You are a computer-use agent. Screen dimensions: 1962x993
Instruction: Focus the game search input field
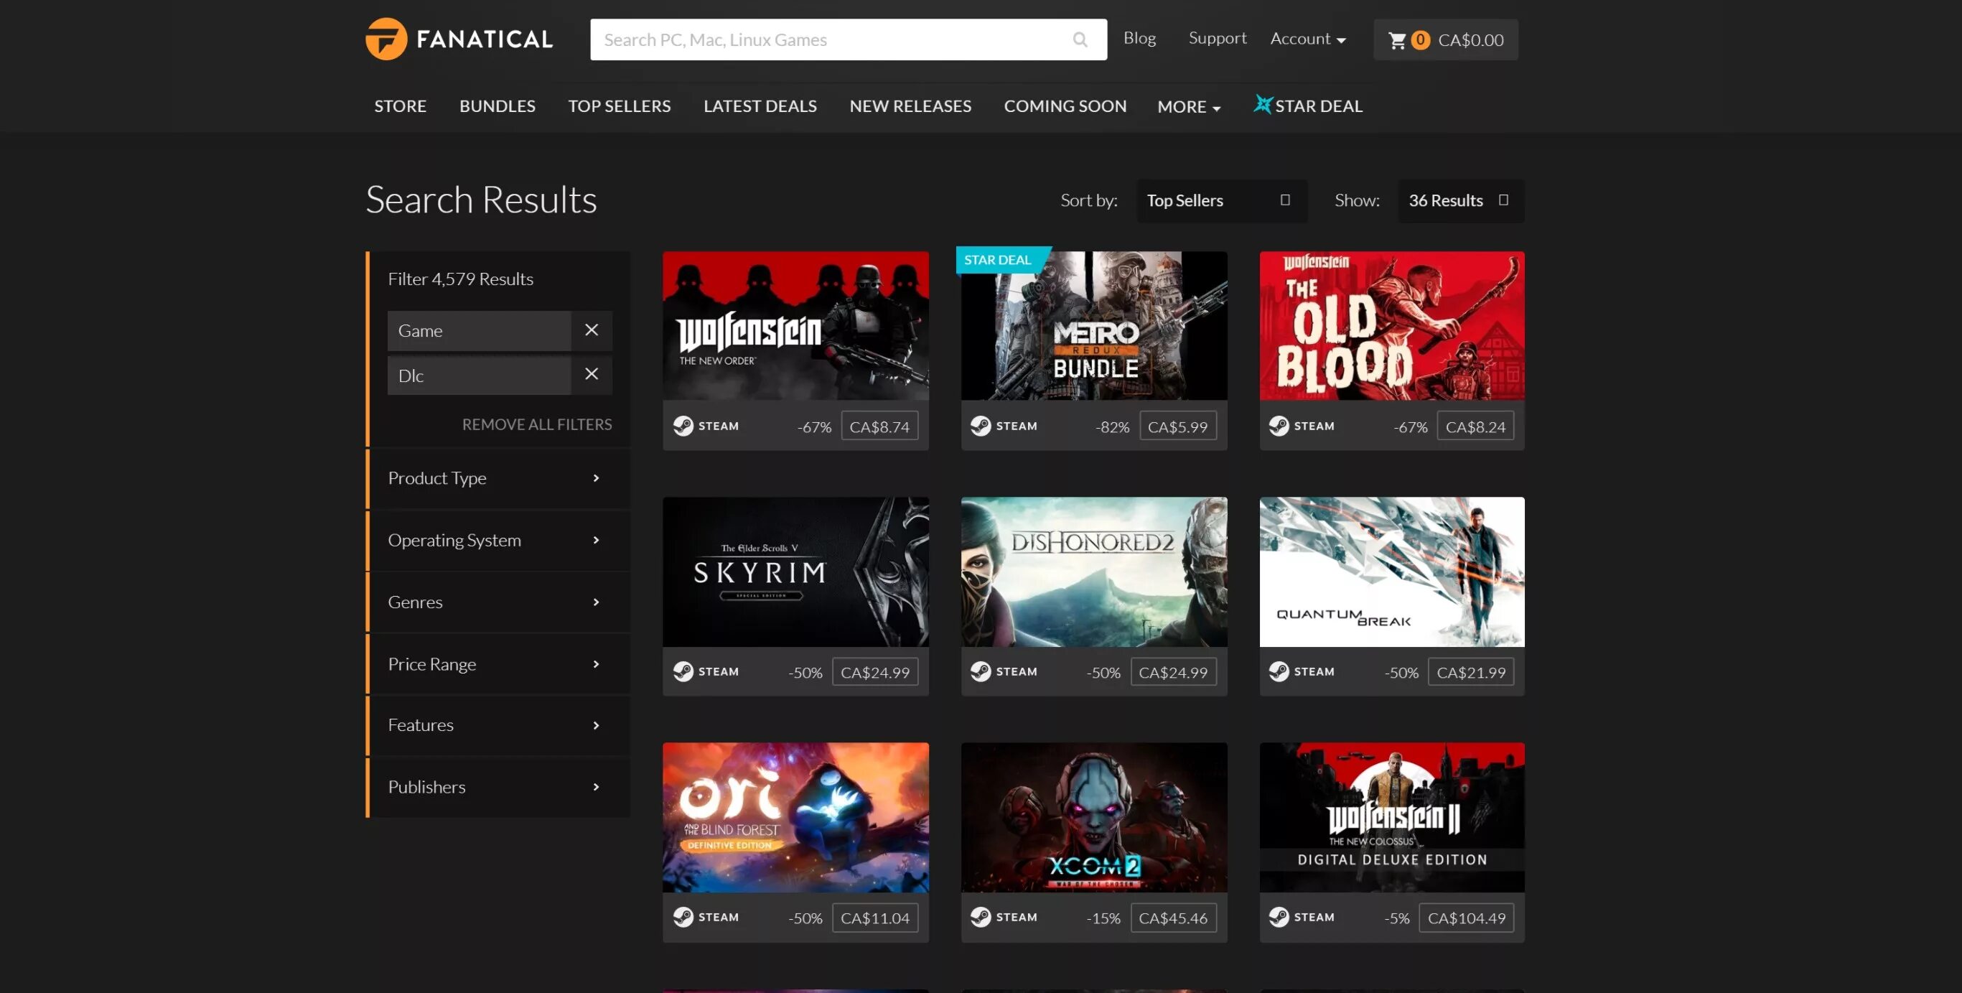tap(830, 39)
